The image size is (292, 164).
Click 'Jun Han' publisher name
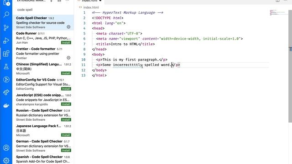22,42
